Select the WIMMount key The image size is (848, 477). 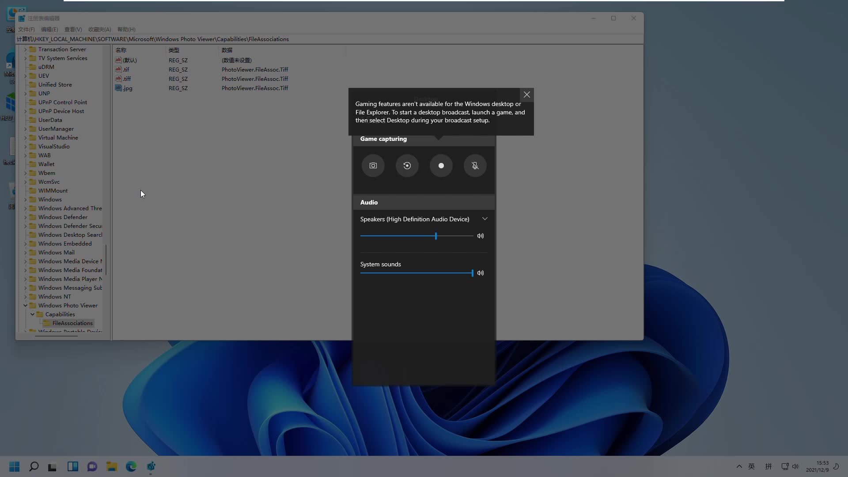click(53, 190)
